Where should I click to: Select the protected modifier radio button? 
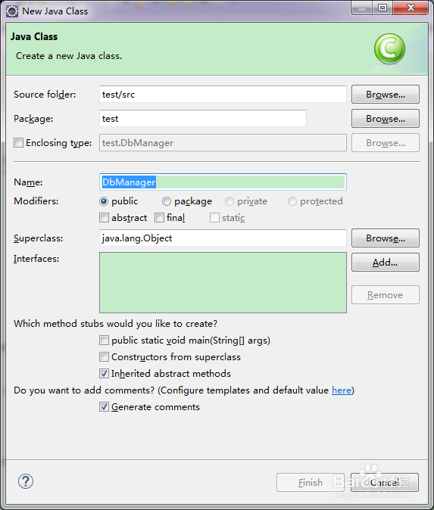[x=292, y=201]
